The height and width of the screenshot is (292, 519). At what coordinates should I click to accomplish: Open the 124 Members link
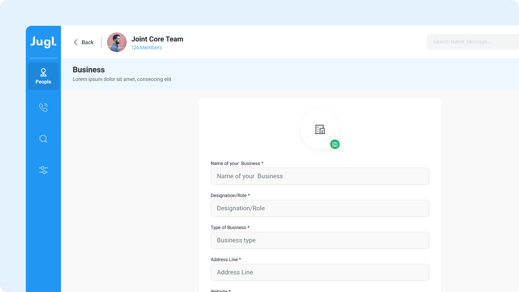coord(147,48)
